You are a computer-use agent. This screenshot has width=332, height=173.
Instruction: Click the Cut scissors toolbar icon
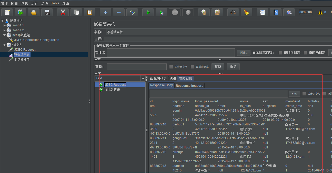click(63, 12)
